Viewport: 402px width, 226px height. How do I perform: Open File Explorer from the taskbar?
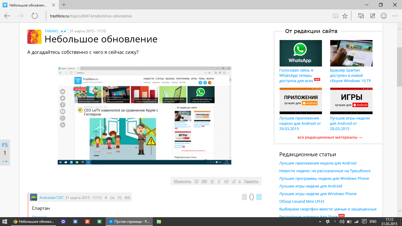click(x=159, y=221)
